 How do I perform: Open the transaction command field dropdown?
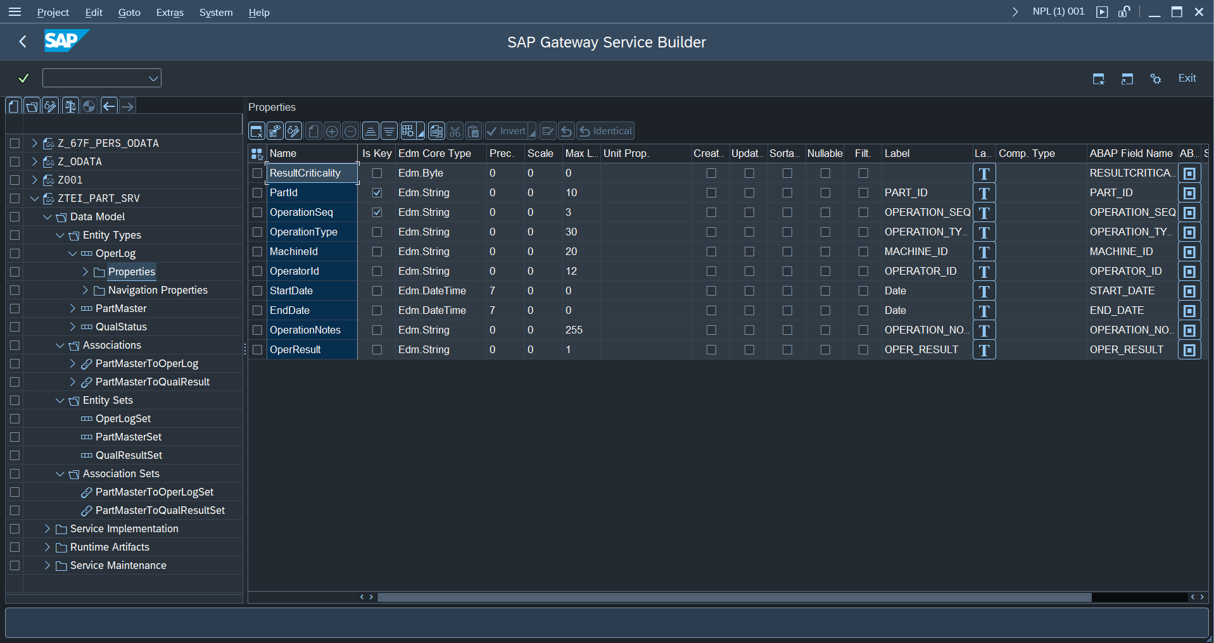click(x=153, y=78)
